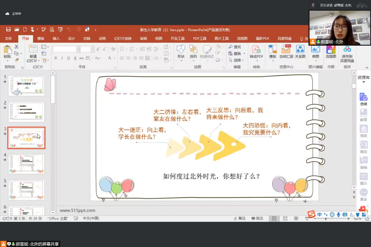Click the 流程图 flowchart icon in ribbon
This screenshot has height=247, width=371.
coord(331,52)
